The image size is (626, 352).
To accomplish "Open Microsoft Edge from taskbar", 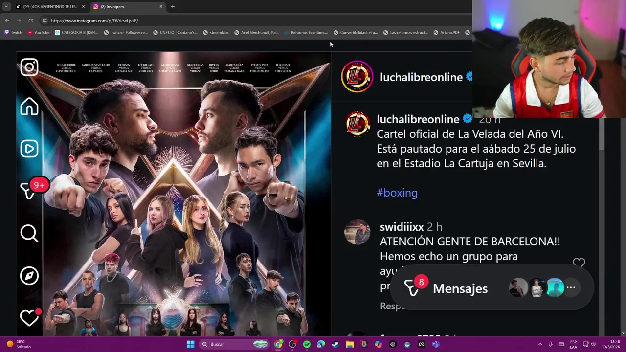I will coord(321,344).
